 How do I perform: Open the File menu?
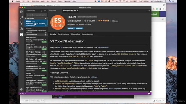point(23,1)
